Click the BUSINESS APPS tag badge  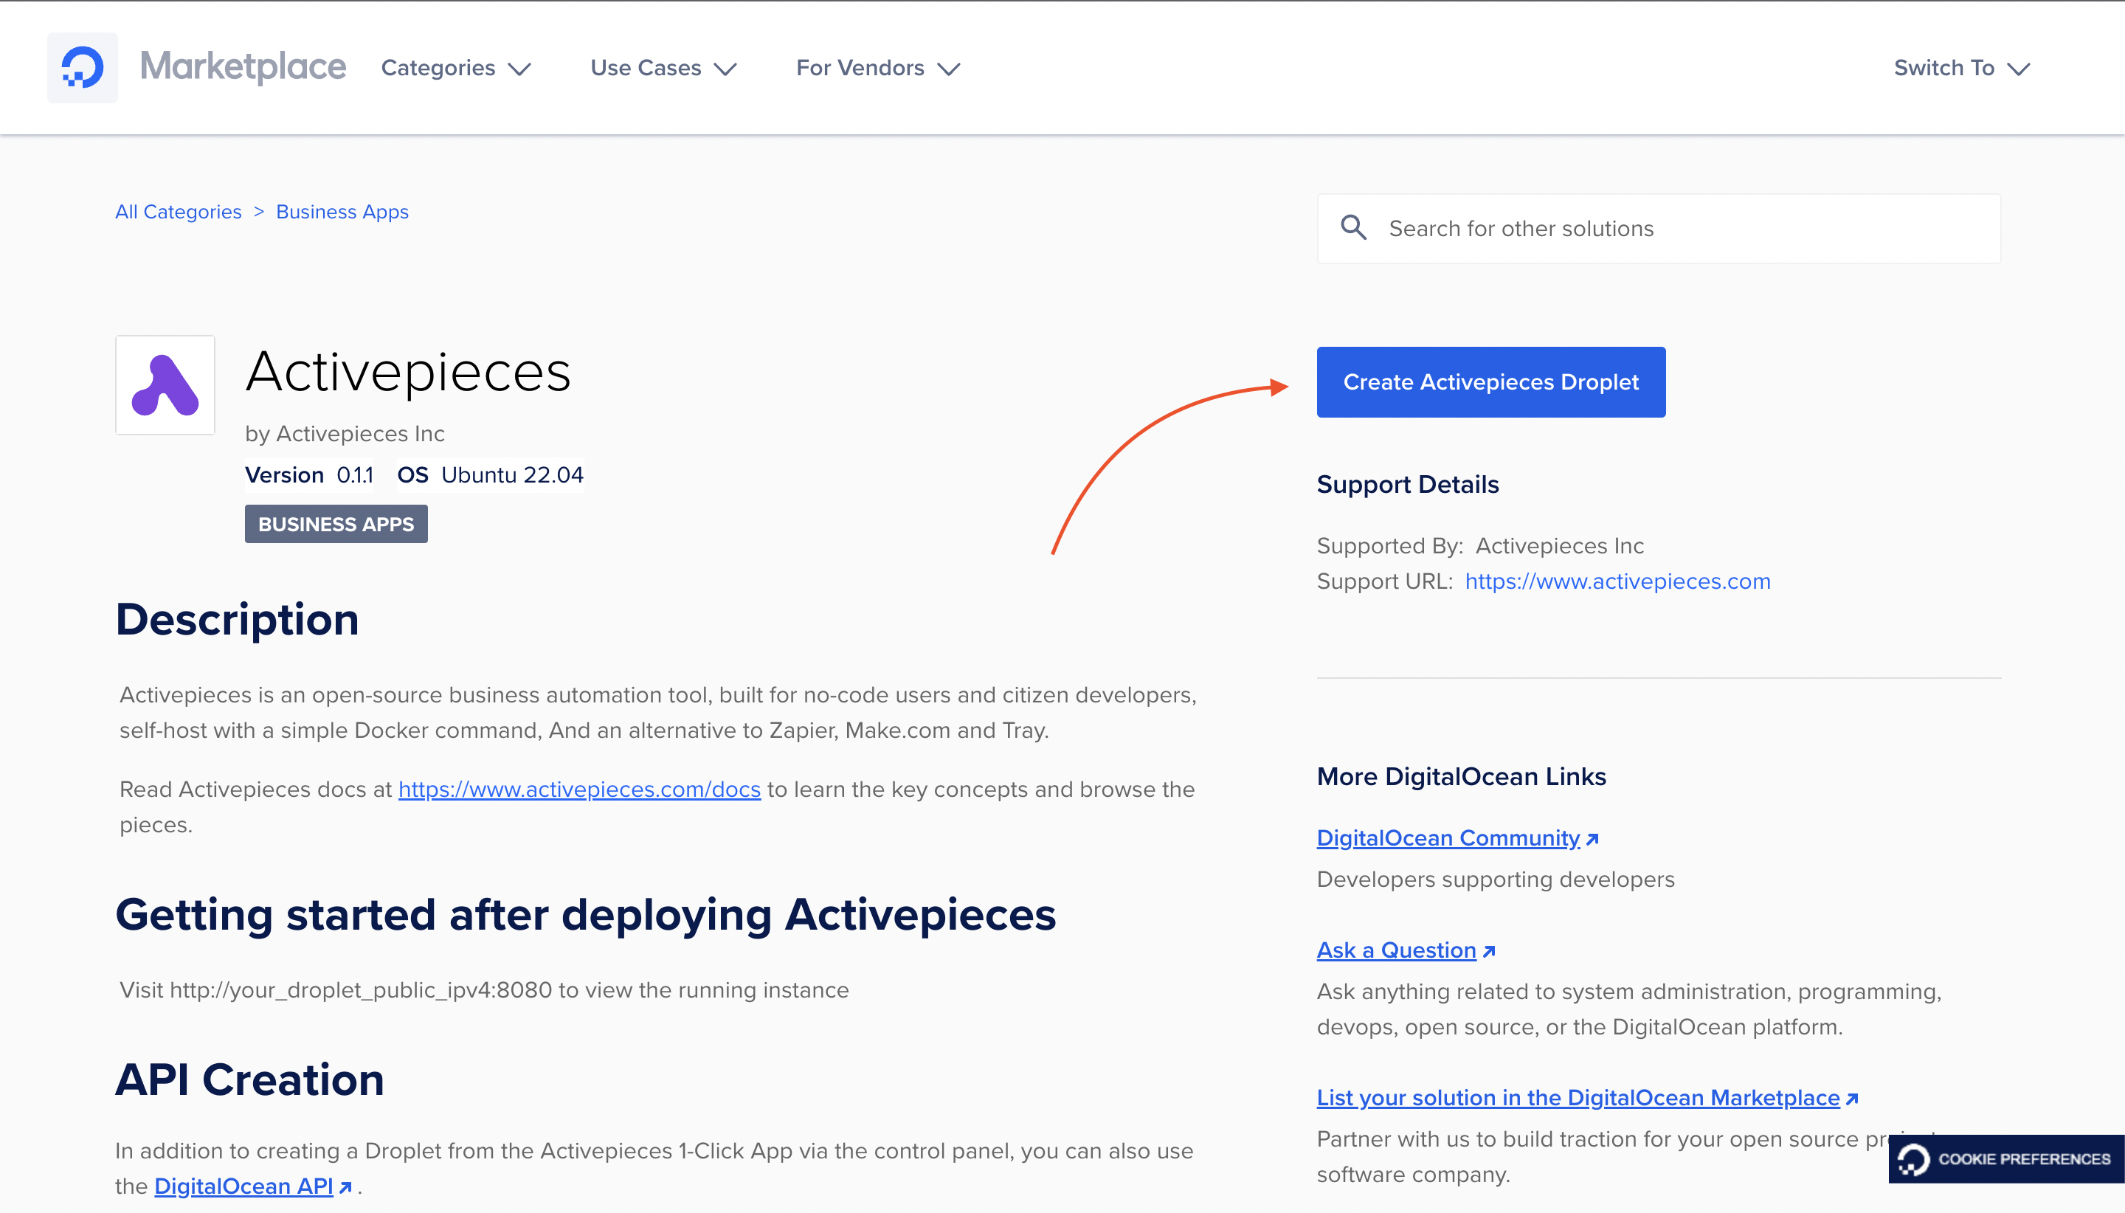click(x=336, y=524)
